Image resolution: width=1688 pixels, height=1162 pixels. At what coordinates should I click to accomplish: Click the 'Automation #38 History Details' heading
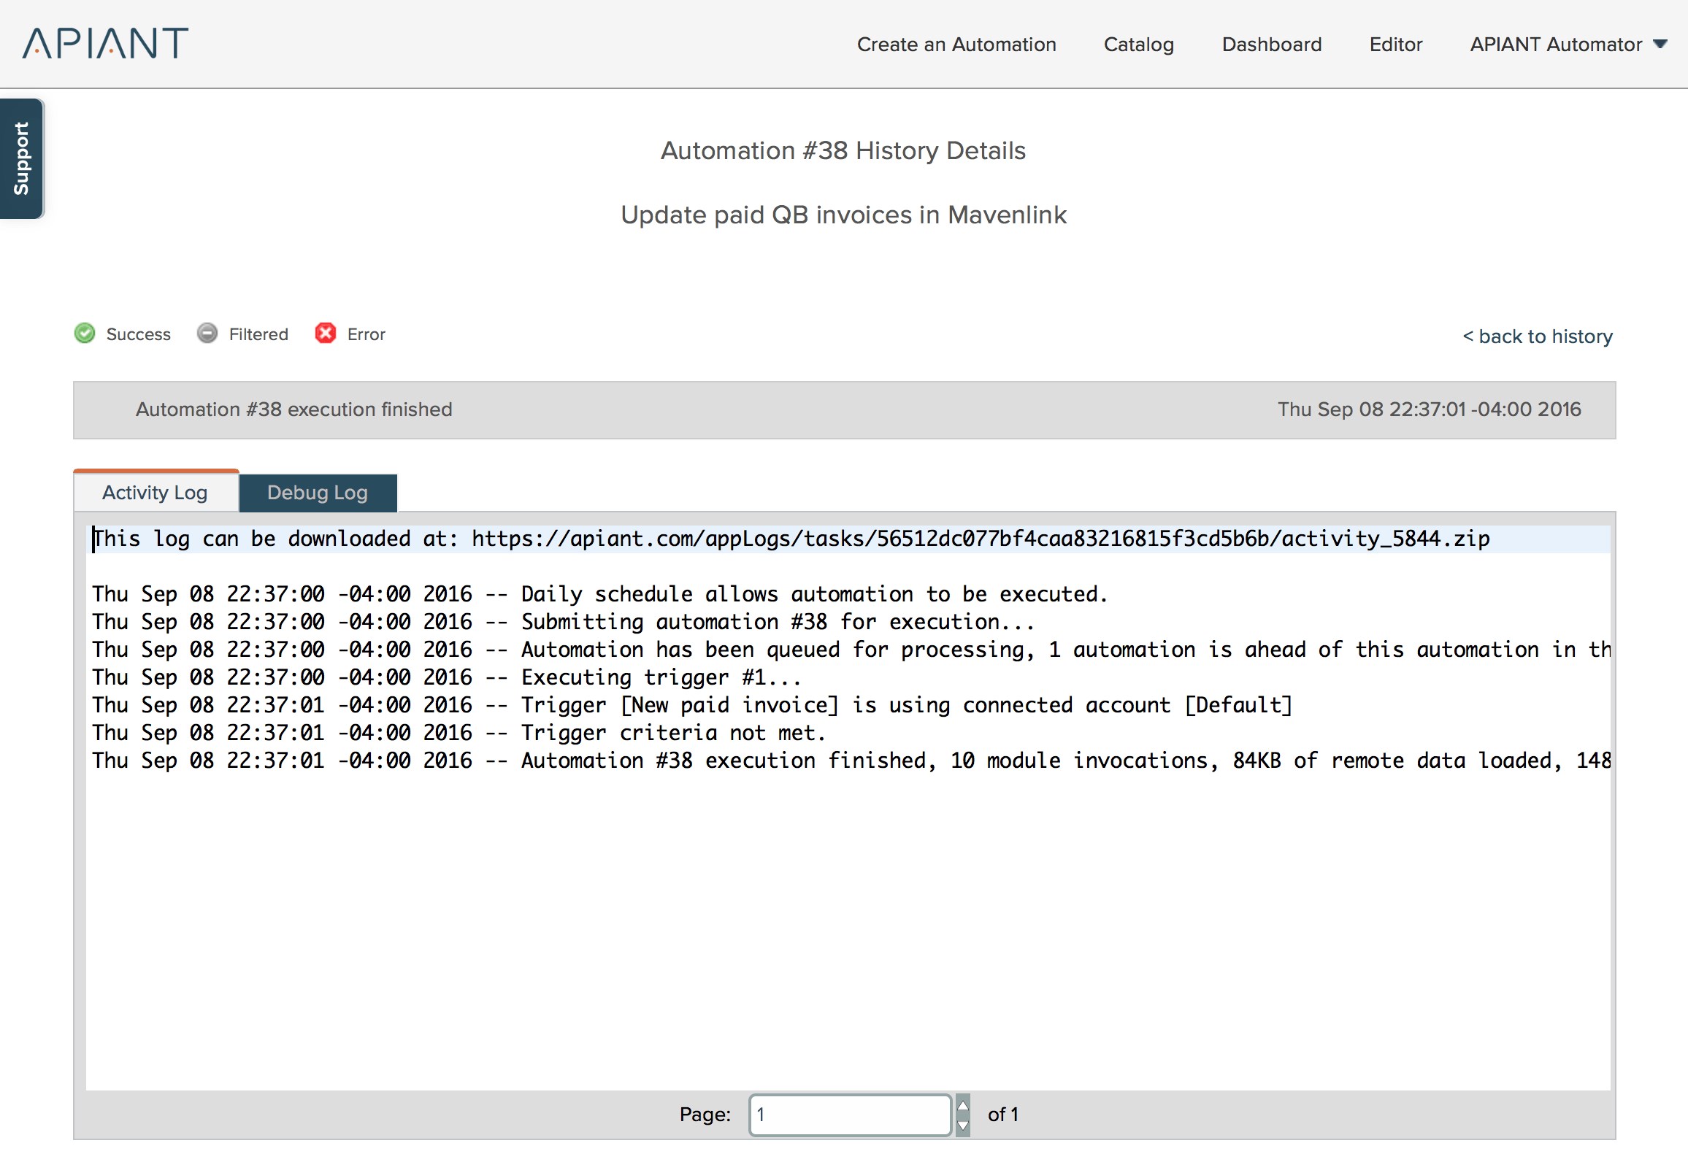point(843,150)
